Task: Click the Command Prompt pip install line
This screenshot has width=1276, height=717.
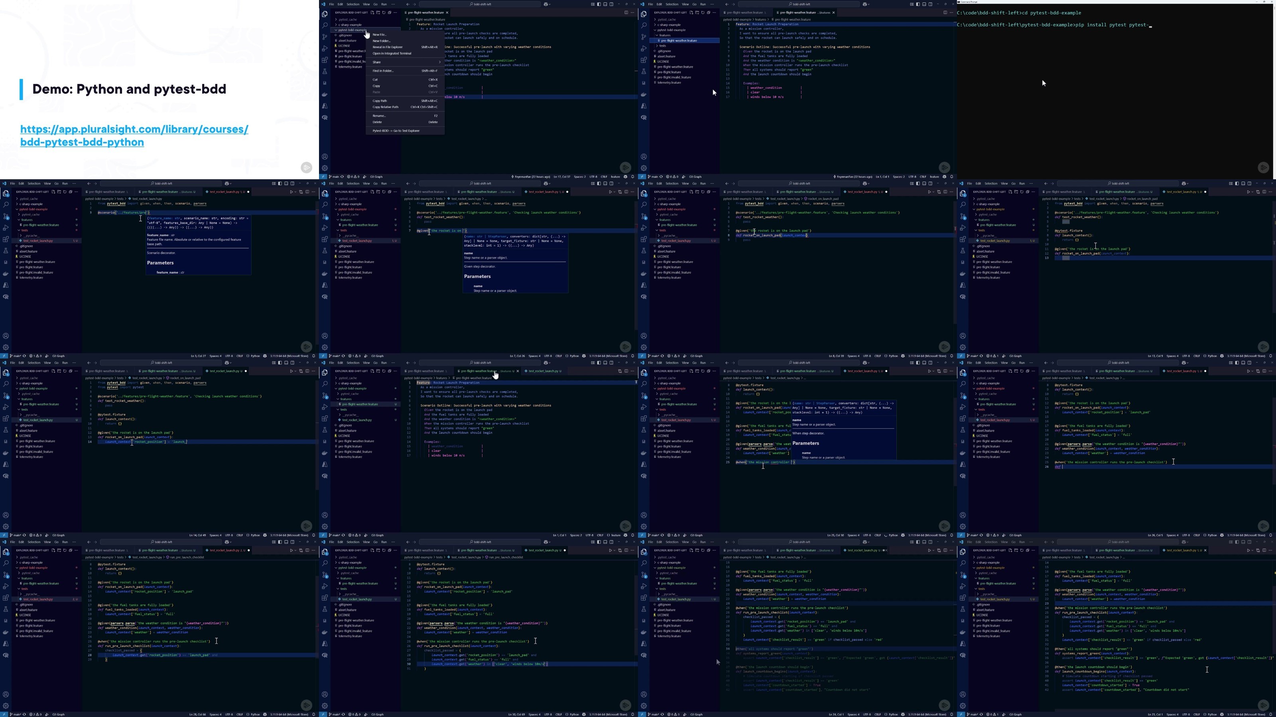Action: tap(1054, 25)
